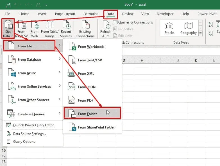Open the Page Layout tab

click(x=65, y=14)
